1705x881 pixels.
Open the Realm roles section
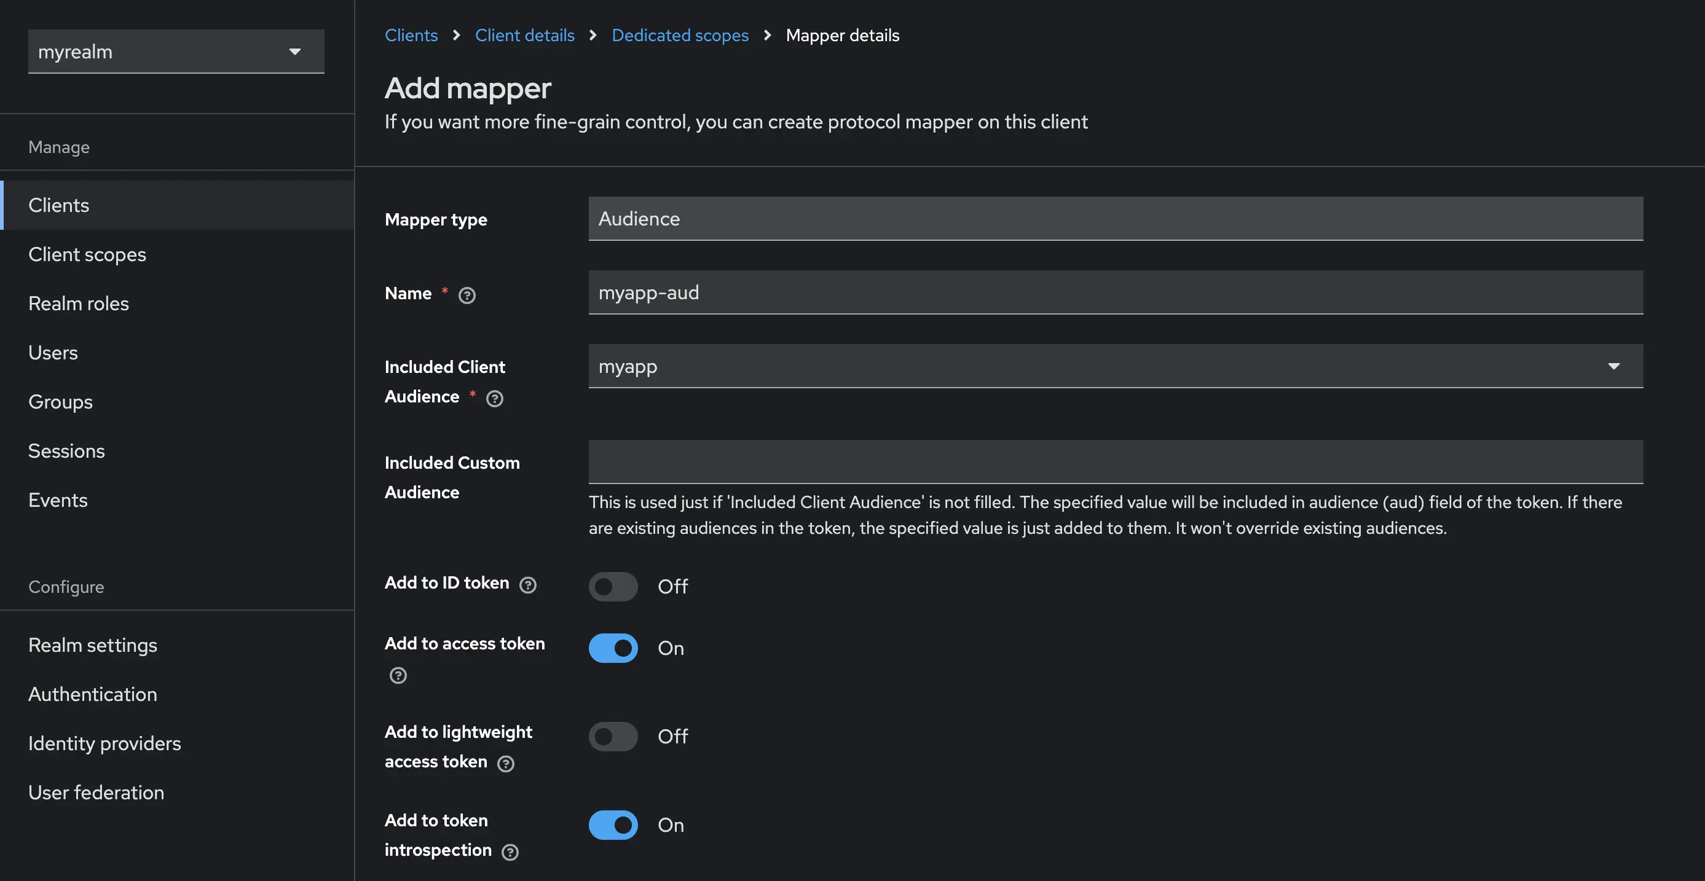pos(78,303)
